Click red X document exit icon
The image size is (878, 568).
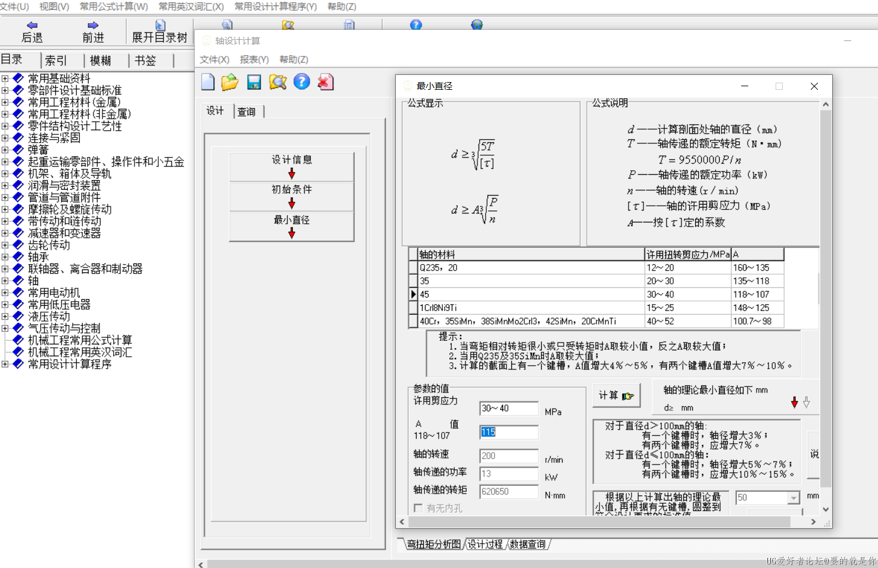(x=325, y=82)
